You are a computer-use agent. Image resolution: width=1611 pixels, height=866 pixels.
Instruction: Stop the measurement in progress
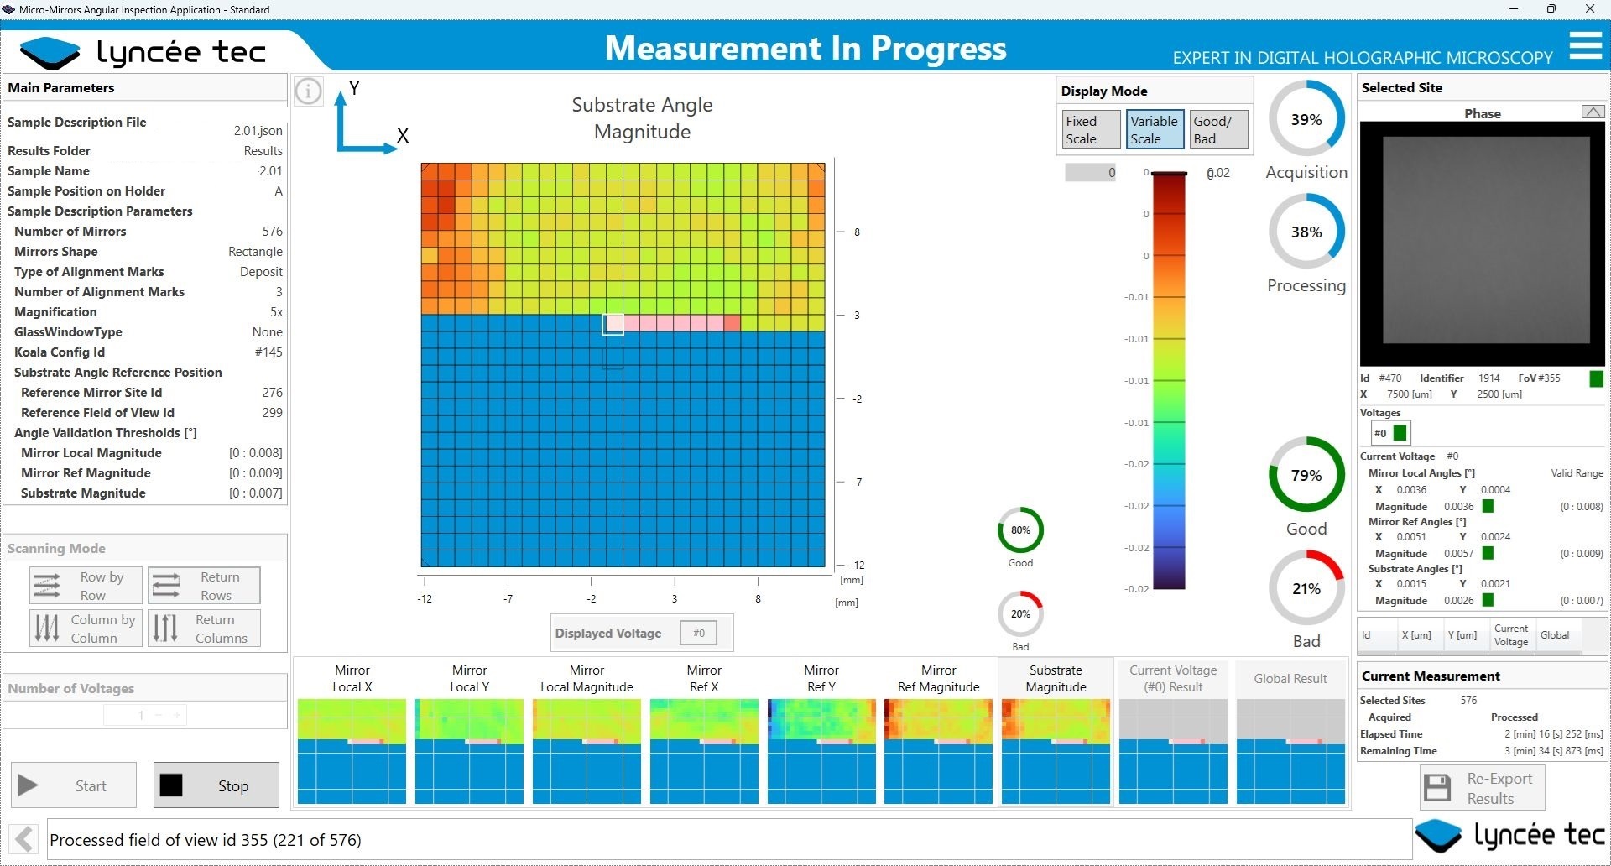[216, 785]
